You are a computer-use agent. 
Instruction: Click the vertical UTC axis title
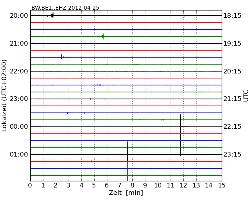tap(246, 96)
